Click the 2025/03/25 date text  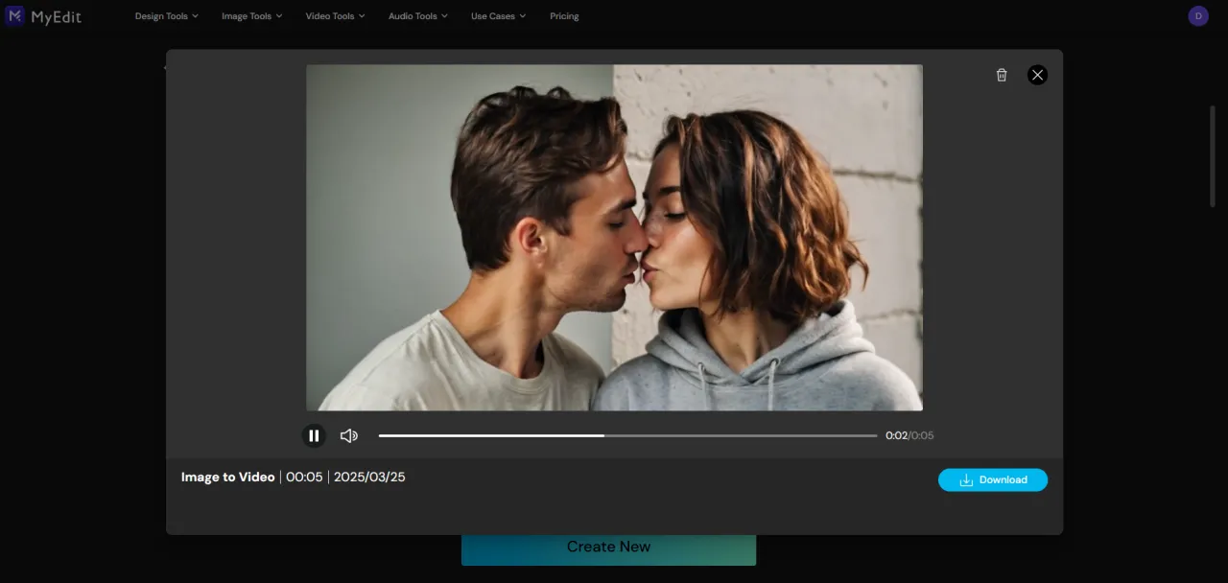[369, 477]
